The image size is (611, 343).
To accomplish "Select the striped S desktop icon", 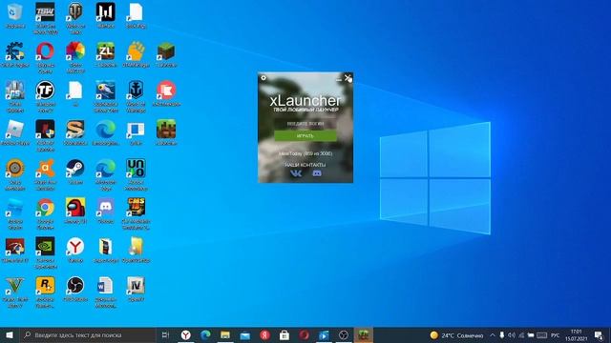I will point(75,132).
